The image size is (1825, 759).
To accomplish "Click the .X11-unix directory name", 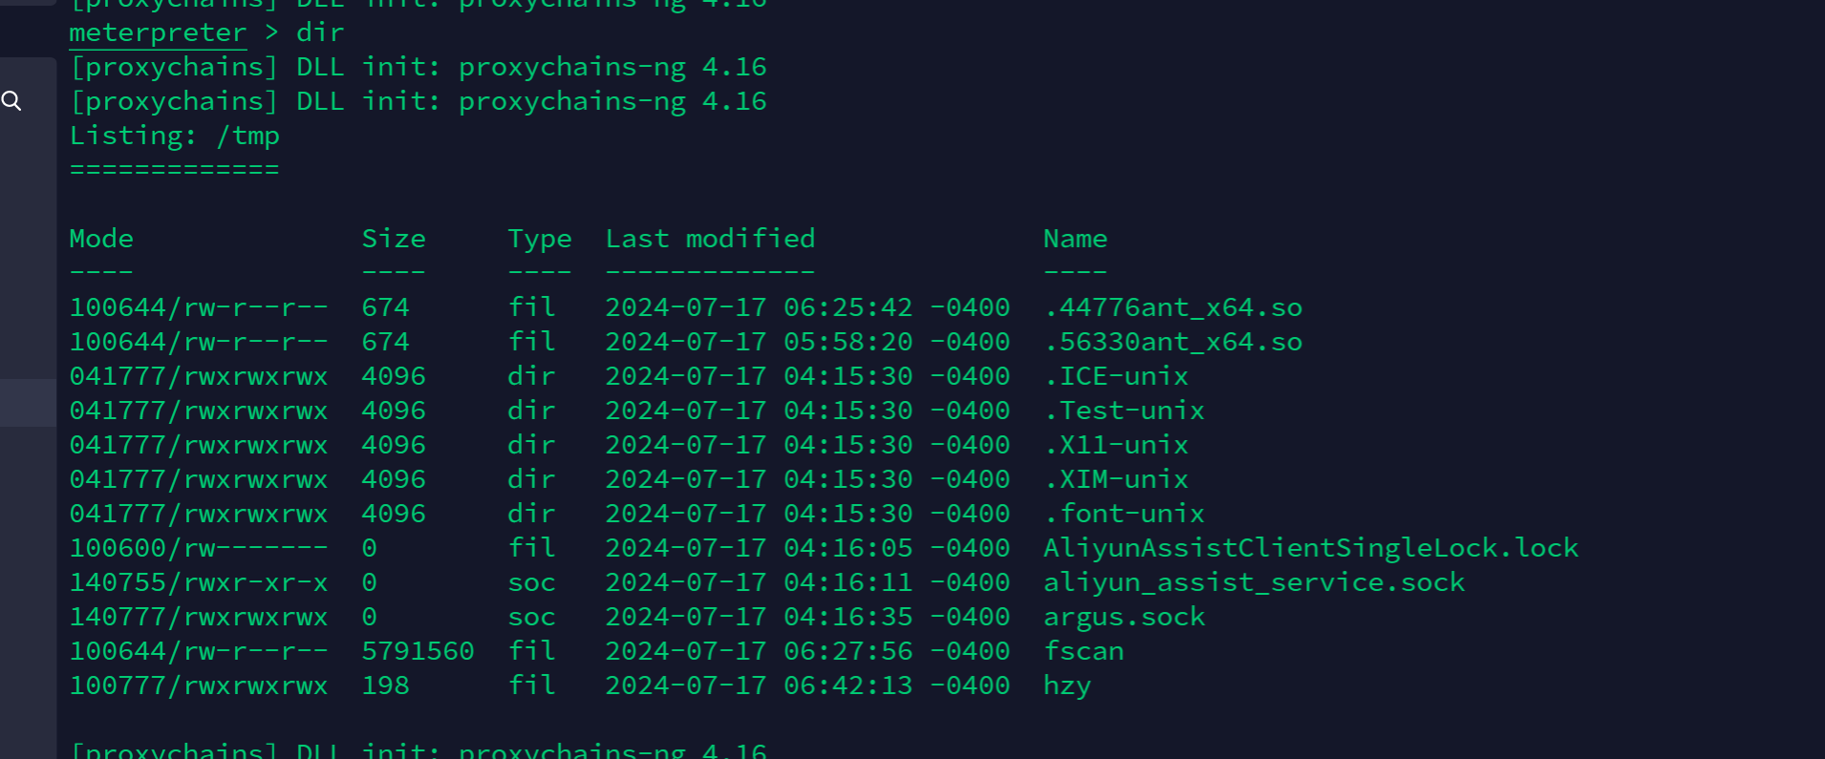I will click(x=1116, y=445).
